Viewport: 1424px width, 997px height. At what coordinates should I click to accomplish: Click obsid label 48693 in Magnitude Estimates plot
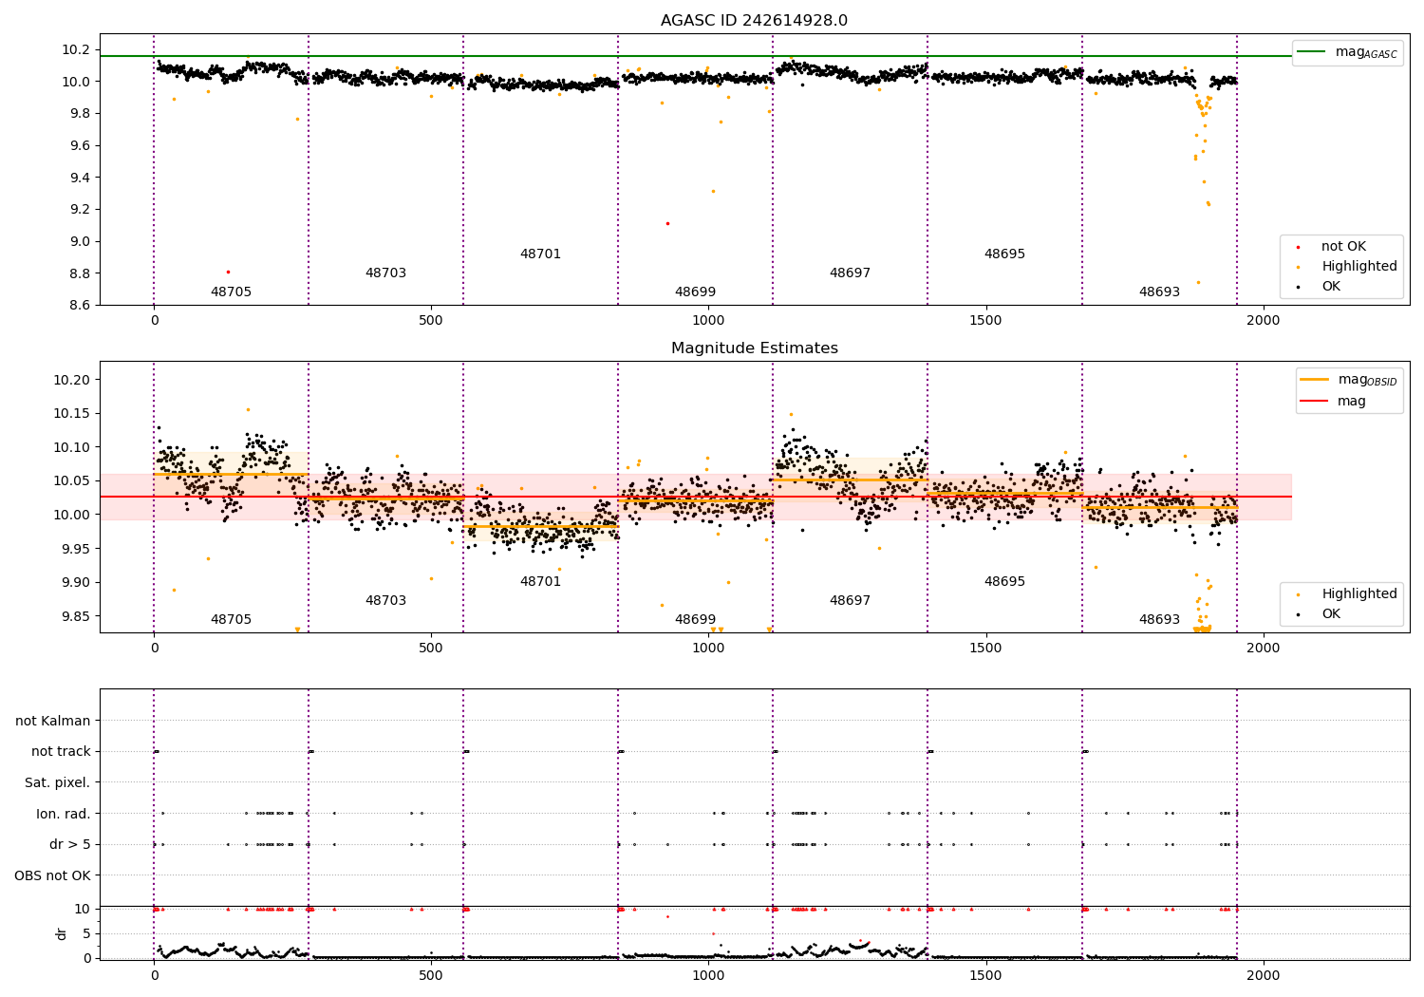pos(1159,619)
